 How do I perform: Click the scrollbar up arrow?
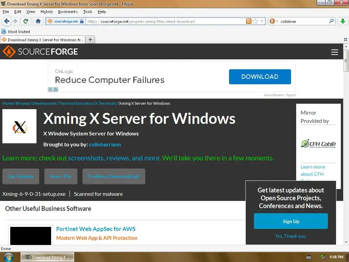[346, 46]
